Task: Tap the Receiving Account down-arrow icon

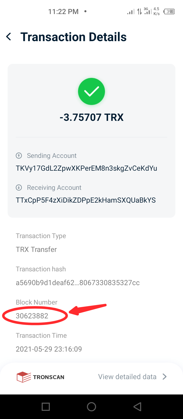Action: pos(19,188)
